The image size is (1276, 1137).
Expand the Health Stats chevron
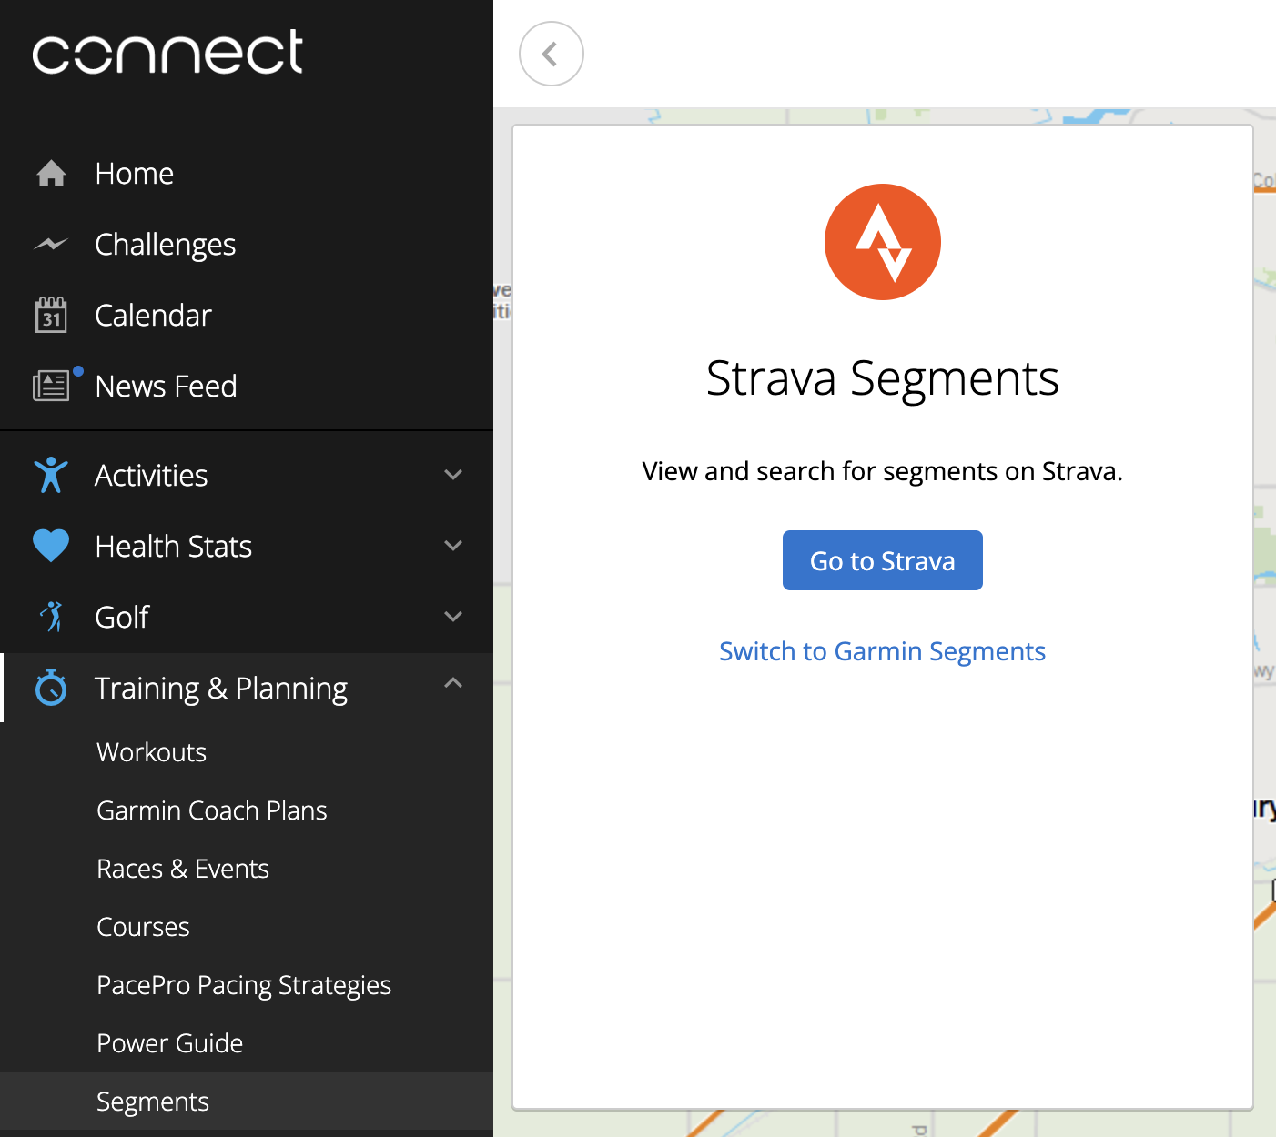coord(453,546)
